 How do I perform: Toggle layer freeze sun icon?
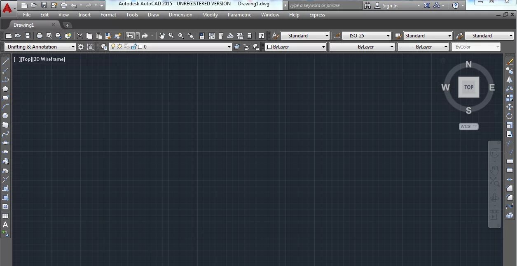tap(119, 47)
